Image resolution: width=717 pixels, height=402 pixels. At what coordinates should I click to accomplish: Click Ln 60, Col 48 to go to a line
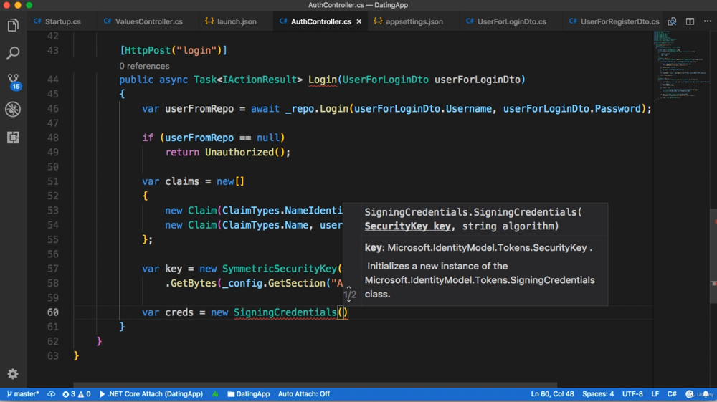[552, 394]
